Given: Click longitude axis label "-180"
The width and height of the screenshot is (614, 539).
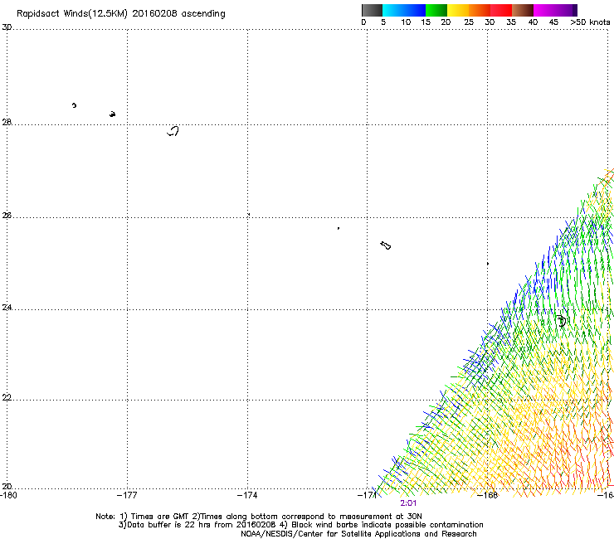Looking at the screenshot, I should point(8,495).
